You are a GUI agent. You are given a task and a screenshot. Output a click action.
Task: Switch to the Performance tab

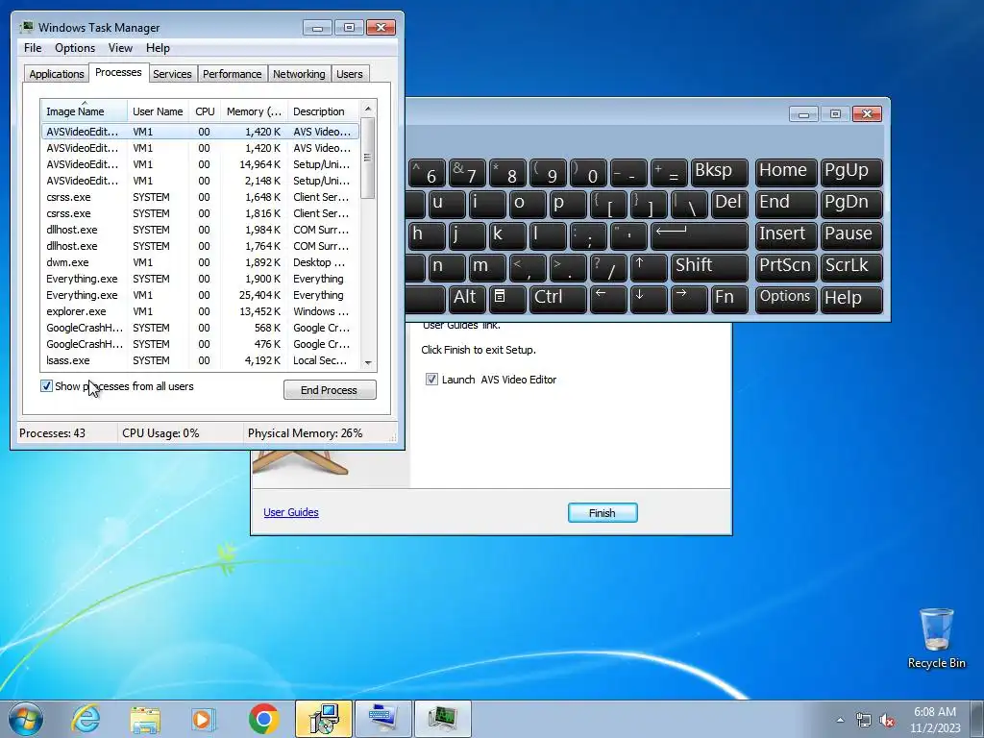pyautogui.click(x=233, y=74)
